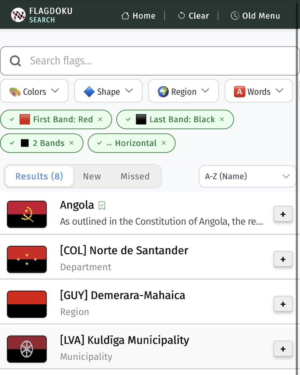Remove the 'First Band: Red' filter chip
300x375 pixels.
pos(100,119)
